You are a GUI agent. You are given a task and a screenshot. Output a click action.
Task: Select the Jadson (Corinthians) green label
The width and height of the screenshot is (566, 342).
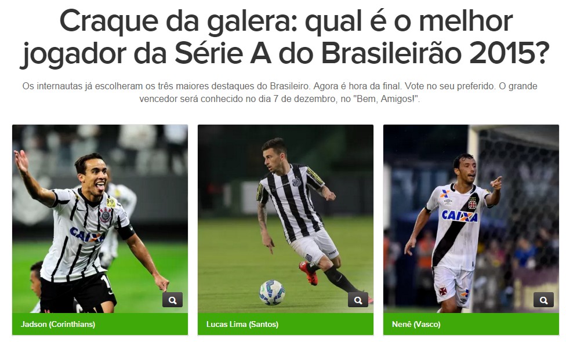100,324
